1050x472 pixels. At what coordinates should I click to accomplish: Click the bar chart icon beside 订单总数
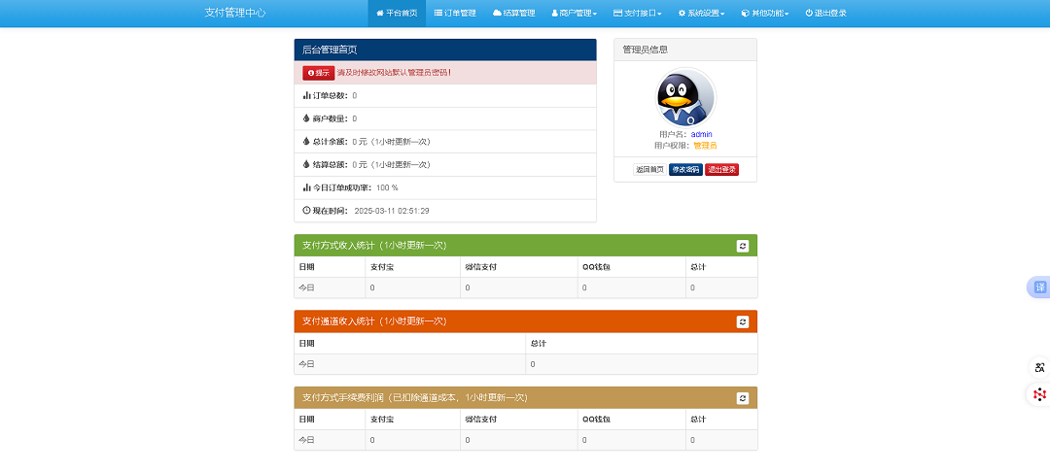coord(306,95)
